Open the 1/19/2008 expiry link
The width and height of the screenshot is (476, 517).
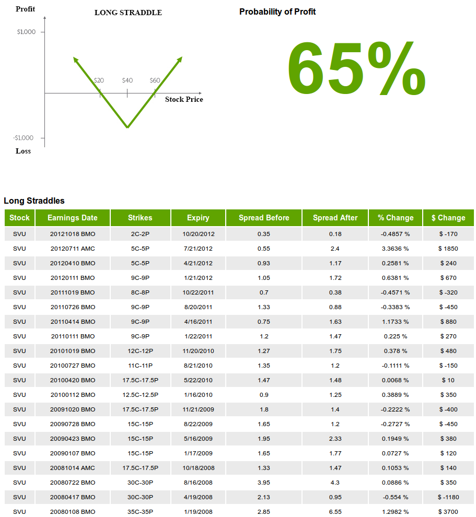click(198, 512)
